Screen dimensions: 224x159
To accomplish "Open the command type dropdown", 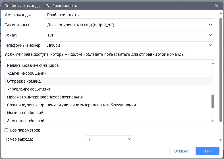I will (130, 25).
